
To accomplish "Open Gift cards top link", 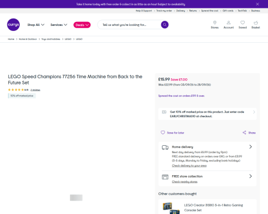I will click(x=228, y=11).
